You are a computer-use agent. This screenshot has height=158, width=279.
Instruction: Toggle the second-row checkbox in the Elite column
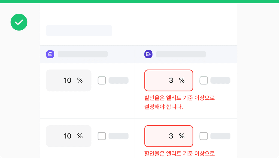pos(102,136)
